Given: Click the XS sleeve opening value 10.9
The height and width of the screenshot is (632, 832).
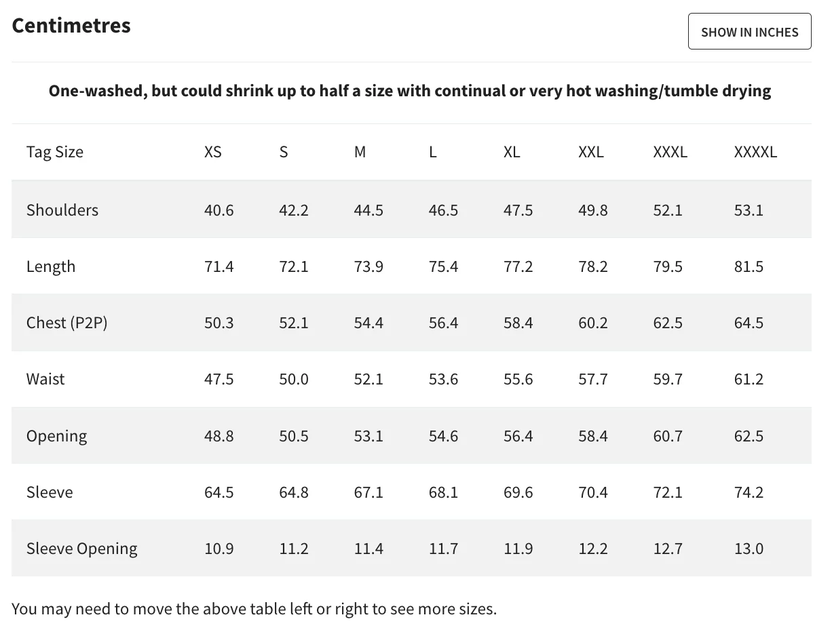Looking at the screenshot, I should tap(219, 549).
